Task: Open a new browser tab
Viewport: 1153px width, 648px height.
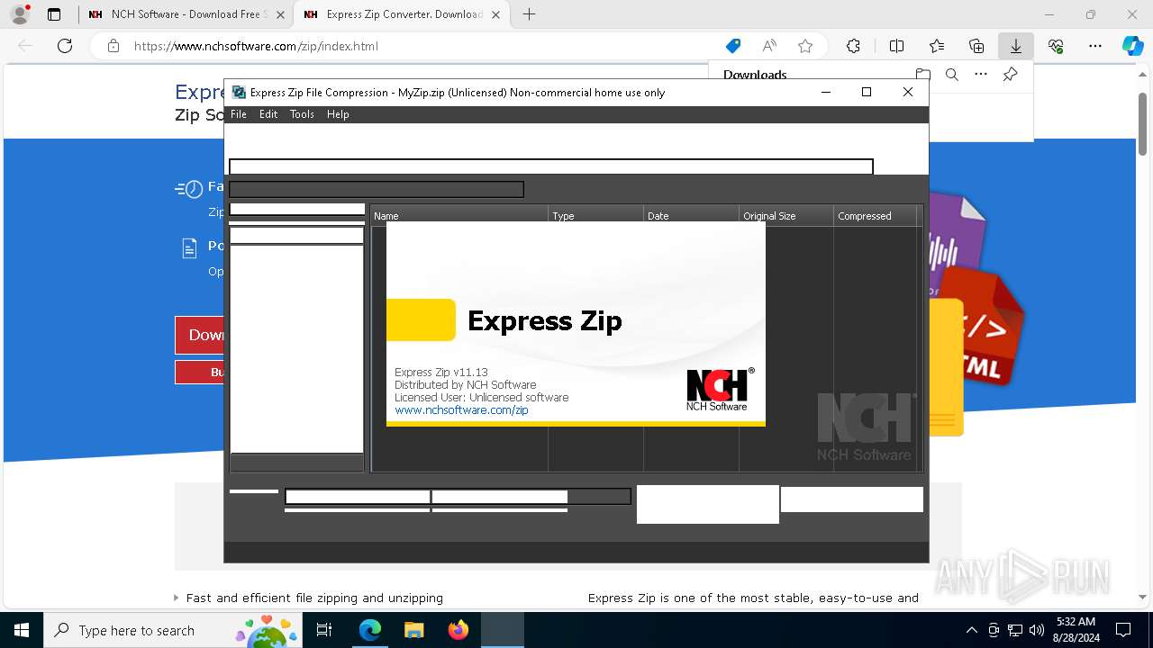Action: pos(530,14)
